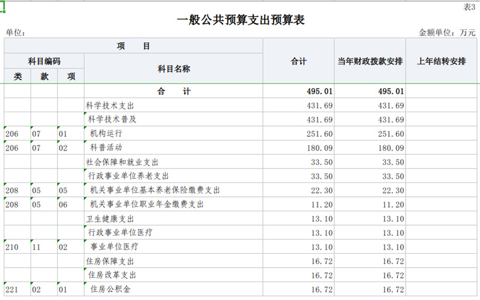Click 当年财政拨款安排 value 22.30 in row 208 05 05

[393, 190]
